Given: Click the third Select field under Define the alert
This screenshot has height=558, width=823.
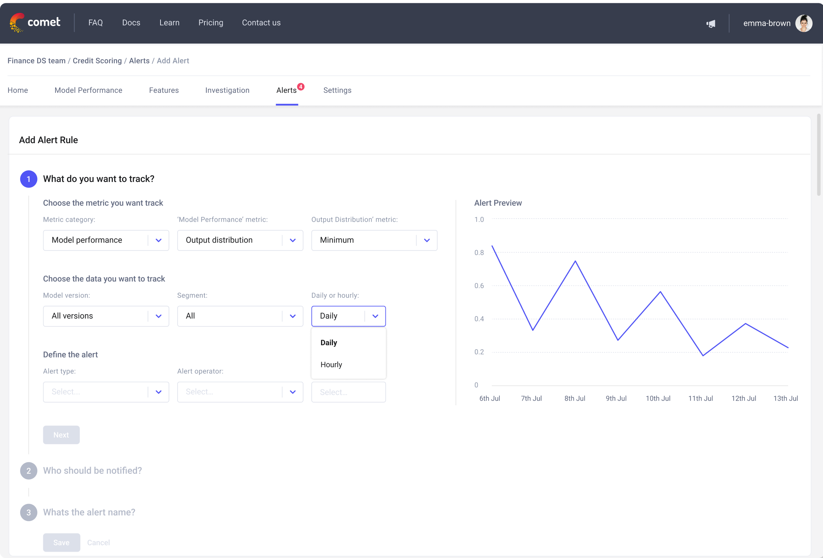Looking at the screenshot, I should tap(349, 392).
